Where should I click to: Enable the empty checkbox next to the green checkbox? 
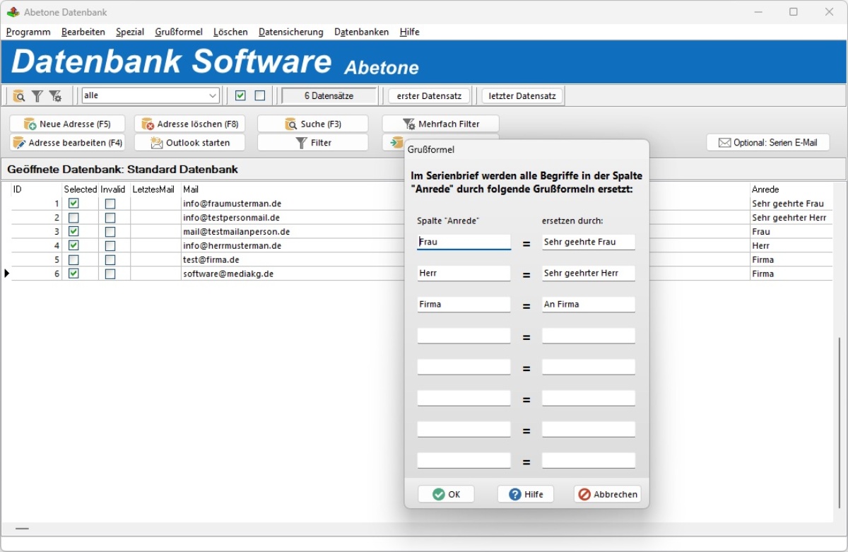(x=259, y=95)
